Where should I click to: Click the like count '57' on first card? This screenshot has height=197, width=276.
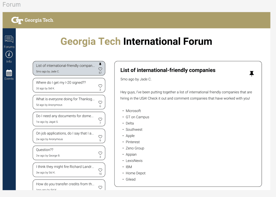(x=100, y=73)
